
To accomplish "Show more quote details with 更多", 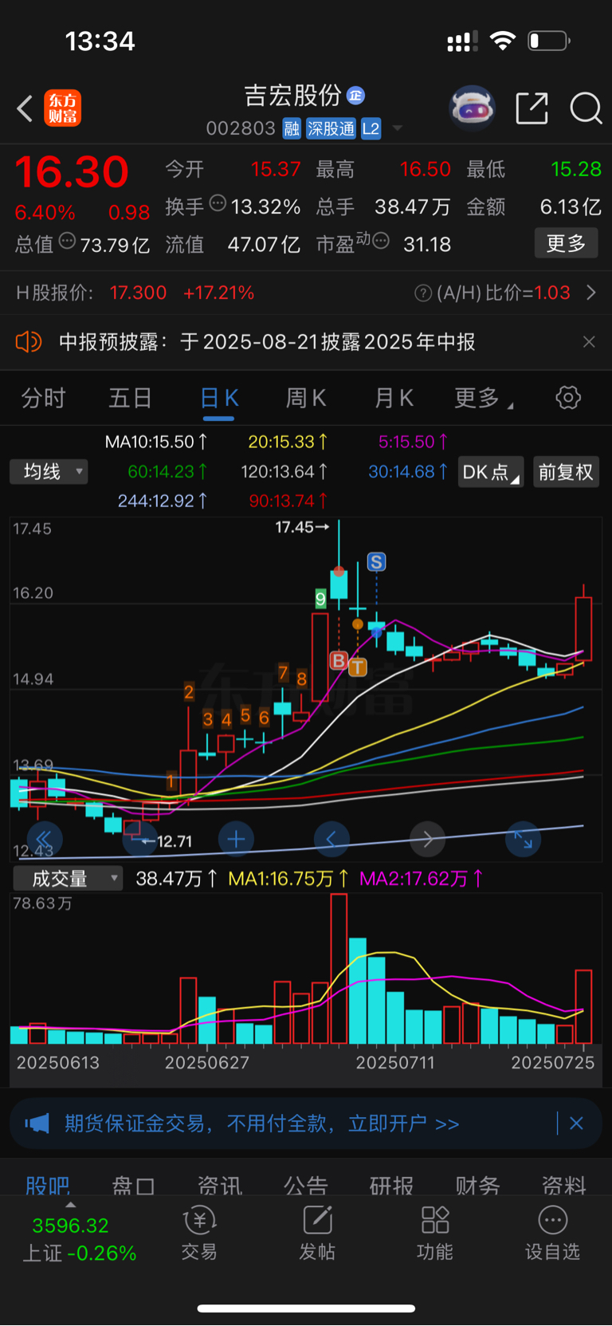I will 566,243.
